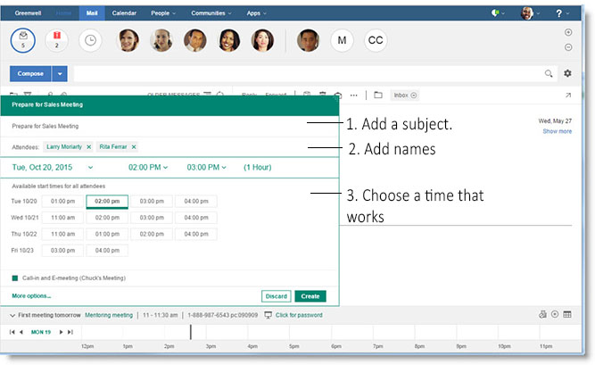595x365 pixels.
Task: Add a contact with the plus circle icon
Action: pyautogui.click(x=568, y=32)
